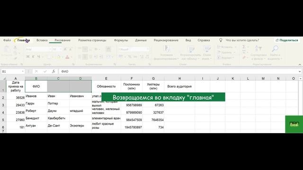Select column H header
The height and width of the screenshot is (170, 303).
point(179,78)
